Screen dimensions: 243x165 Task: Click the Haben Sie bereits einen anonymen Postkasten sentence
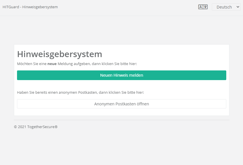pyautogui.click(x=81, y=92)
